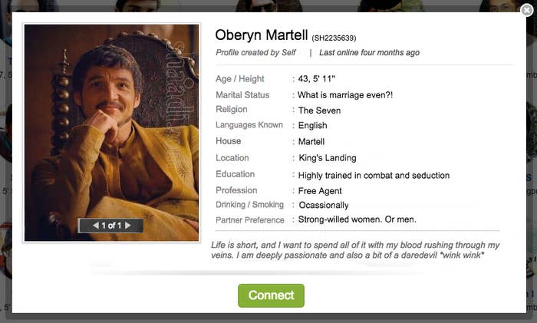
Task: Click the Location value 'King's Landing'
Action: point(327,158)
